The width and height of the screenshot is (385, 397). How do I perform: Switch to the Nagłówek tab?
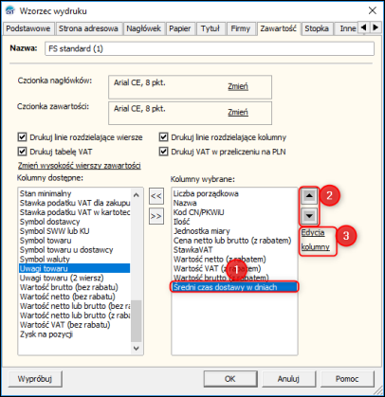[144, 28]
